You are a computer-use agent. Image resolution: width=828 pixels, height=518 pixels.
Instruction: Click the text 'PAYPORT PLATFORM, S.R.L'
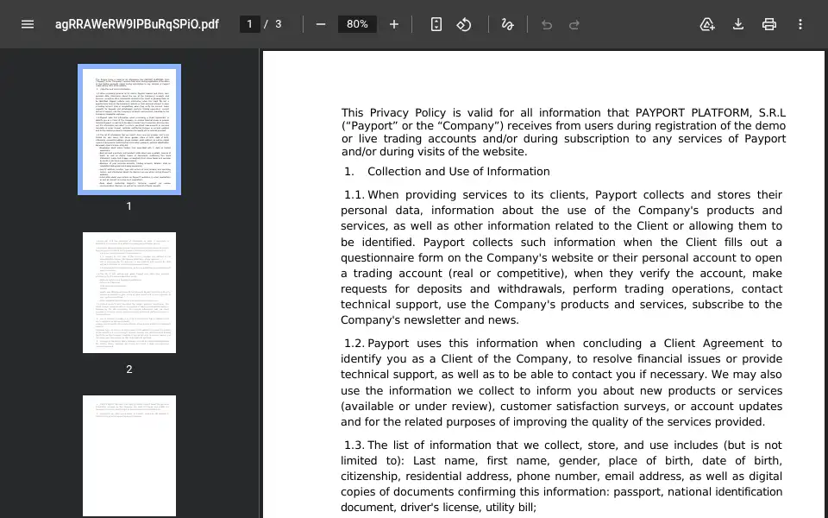click(710, 112)
